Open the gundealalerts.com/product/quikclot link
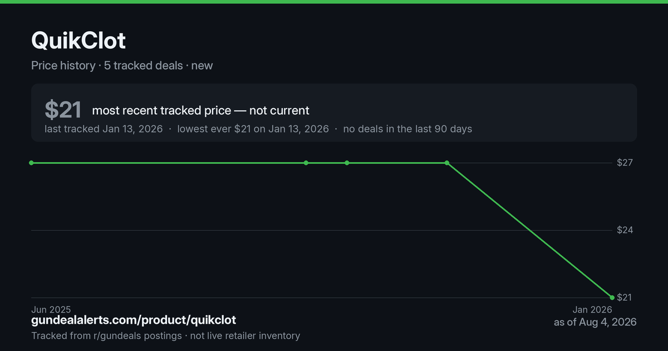The height and width of the screenshot is (351, 668). pos(134,320)
